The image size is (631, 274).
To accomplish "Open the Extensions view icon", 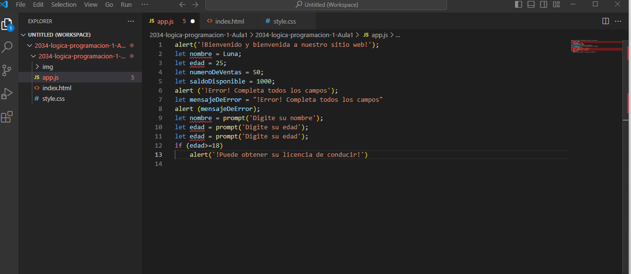I will (x=7, y=117).
